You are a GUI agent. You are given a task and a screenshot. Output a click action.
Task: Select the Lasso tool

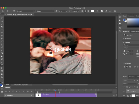tap(2, 24)
